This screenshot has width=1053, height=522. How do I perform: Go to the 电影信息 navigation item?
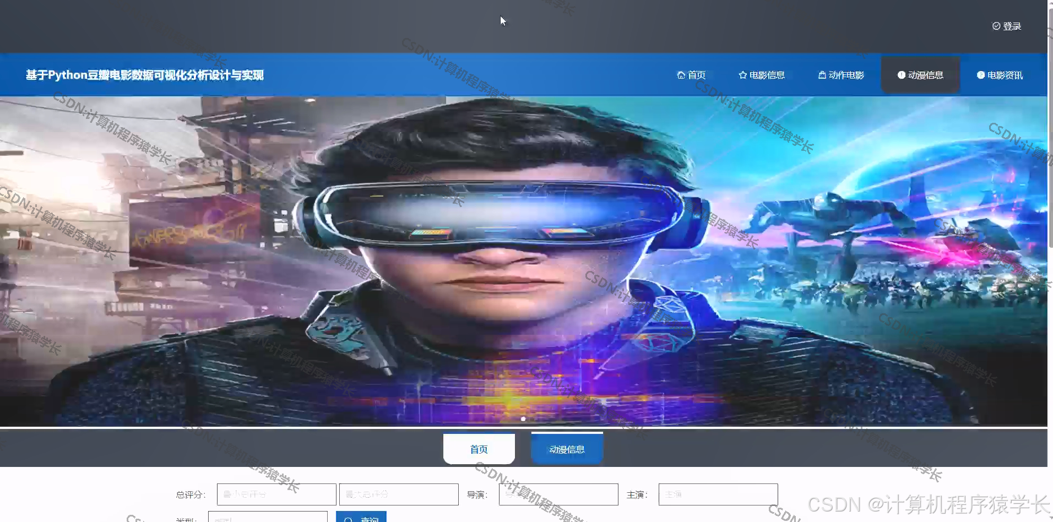(762, 75)
